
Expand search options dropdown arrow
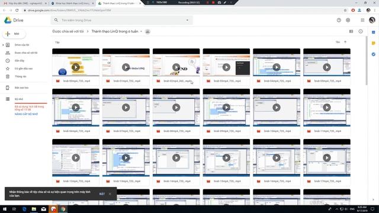pos(187,20)
